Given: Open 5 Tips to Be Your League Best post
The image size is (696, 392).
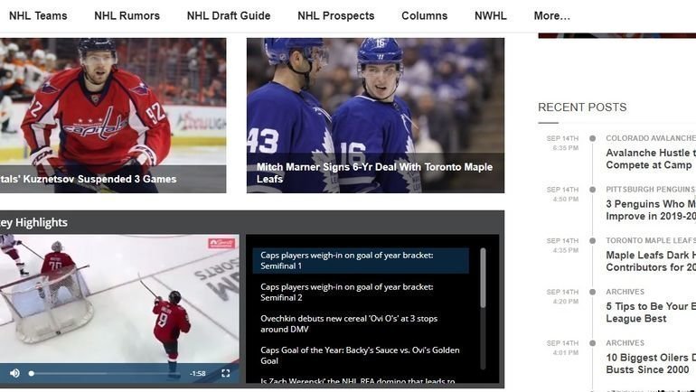Looking at the screenshot, I should point(651,313).
